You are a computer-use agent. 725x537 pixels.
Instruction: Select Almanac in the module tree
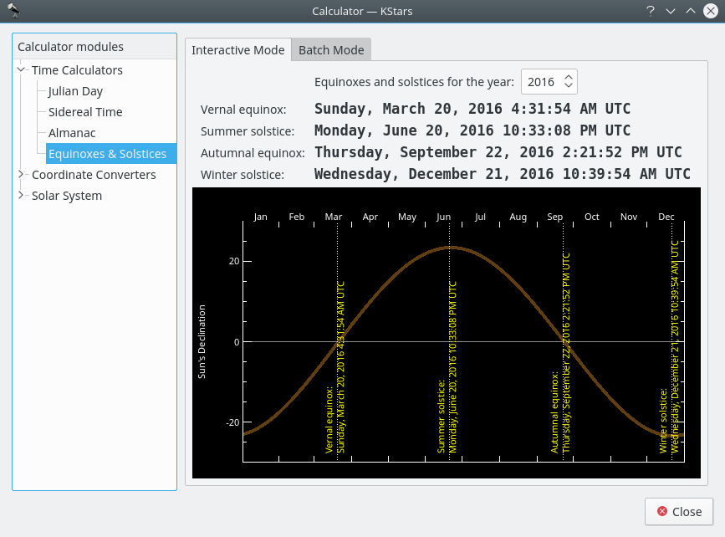point(72,133)
